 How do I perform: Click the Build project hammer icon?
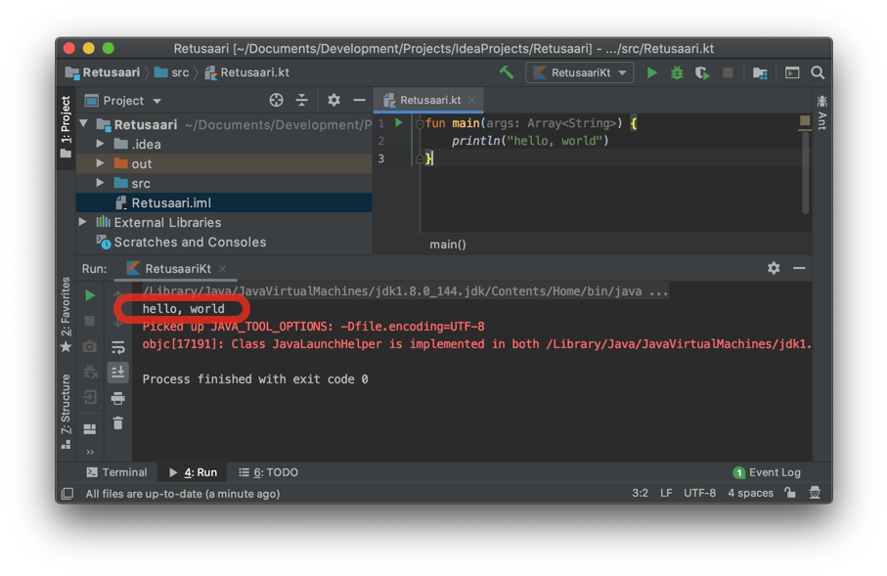(x=507, y=72)
